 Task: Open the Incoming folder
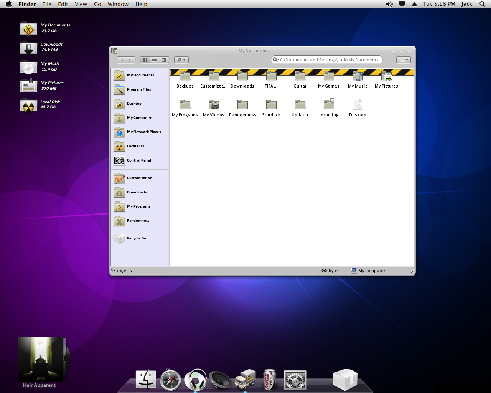tap(329, 108)
